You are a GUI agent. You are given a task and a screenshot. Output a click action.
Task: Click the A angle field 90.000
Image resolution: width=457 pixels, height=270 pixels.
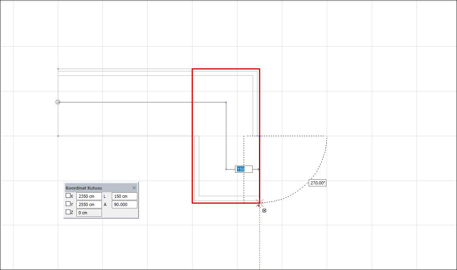coord(124,204)
